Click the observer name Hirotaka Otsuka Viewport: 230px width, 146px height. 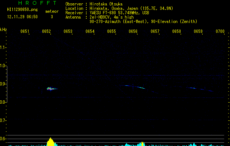click(106, 4)
